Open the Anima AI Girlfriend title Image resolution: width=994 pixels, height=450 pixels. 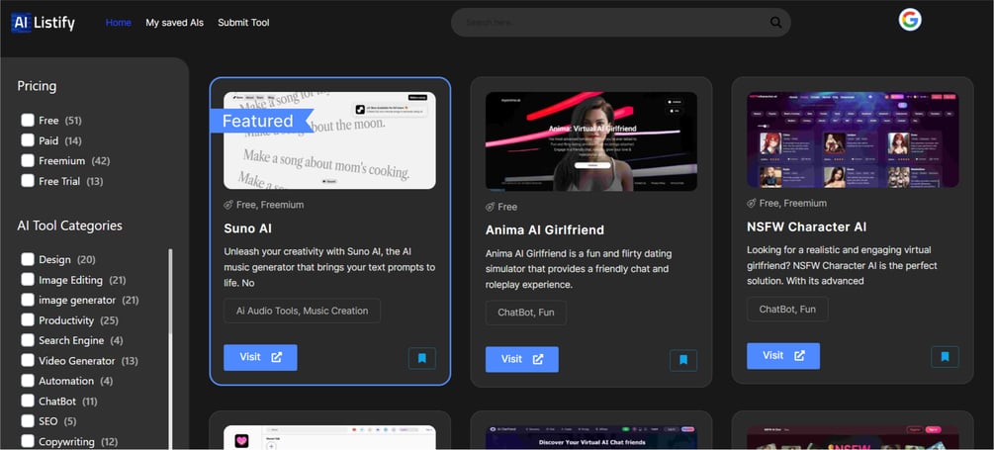[545, 230]
